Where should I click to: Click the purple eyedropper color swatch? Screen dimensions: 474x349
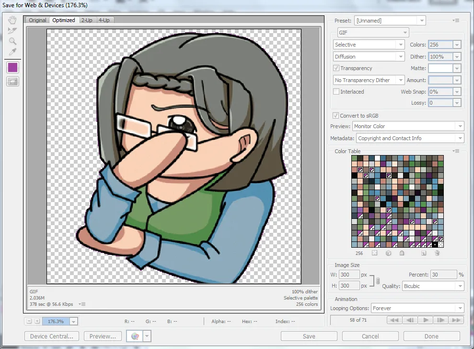(x=12, y=68)
